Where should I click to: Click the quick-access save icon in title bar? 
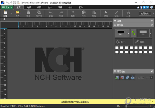pos(14,3)
